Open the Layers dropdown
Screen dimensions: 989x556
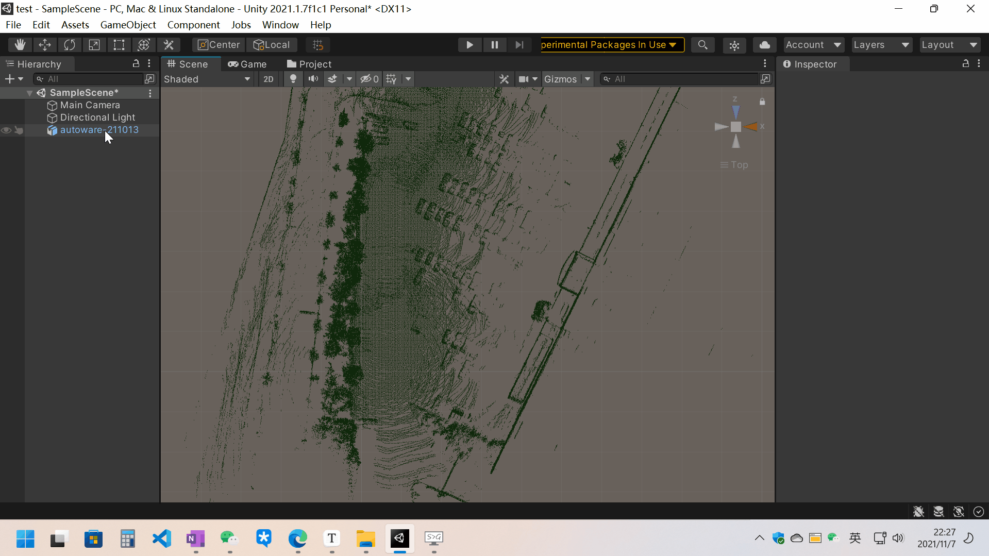[881, 45]
